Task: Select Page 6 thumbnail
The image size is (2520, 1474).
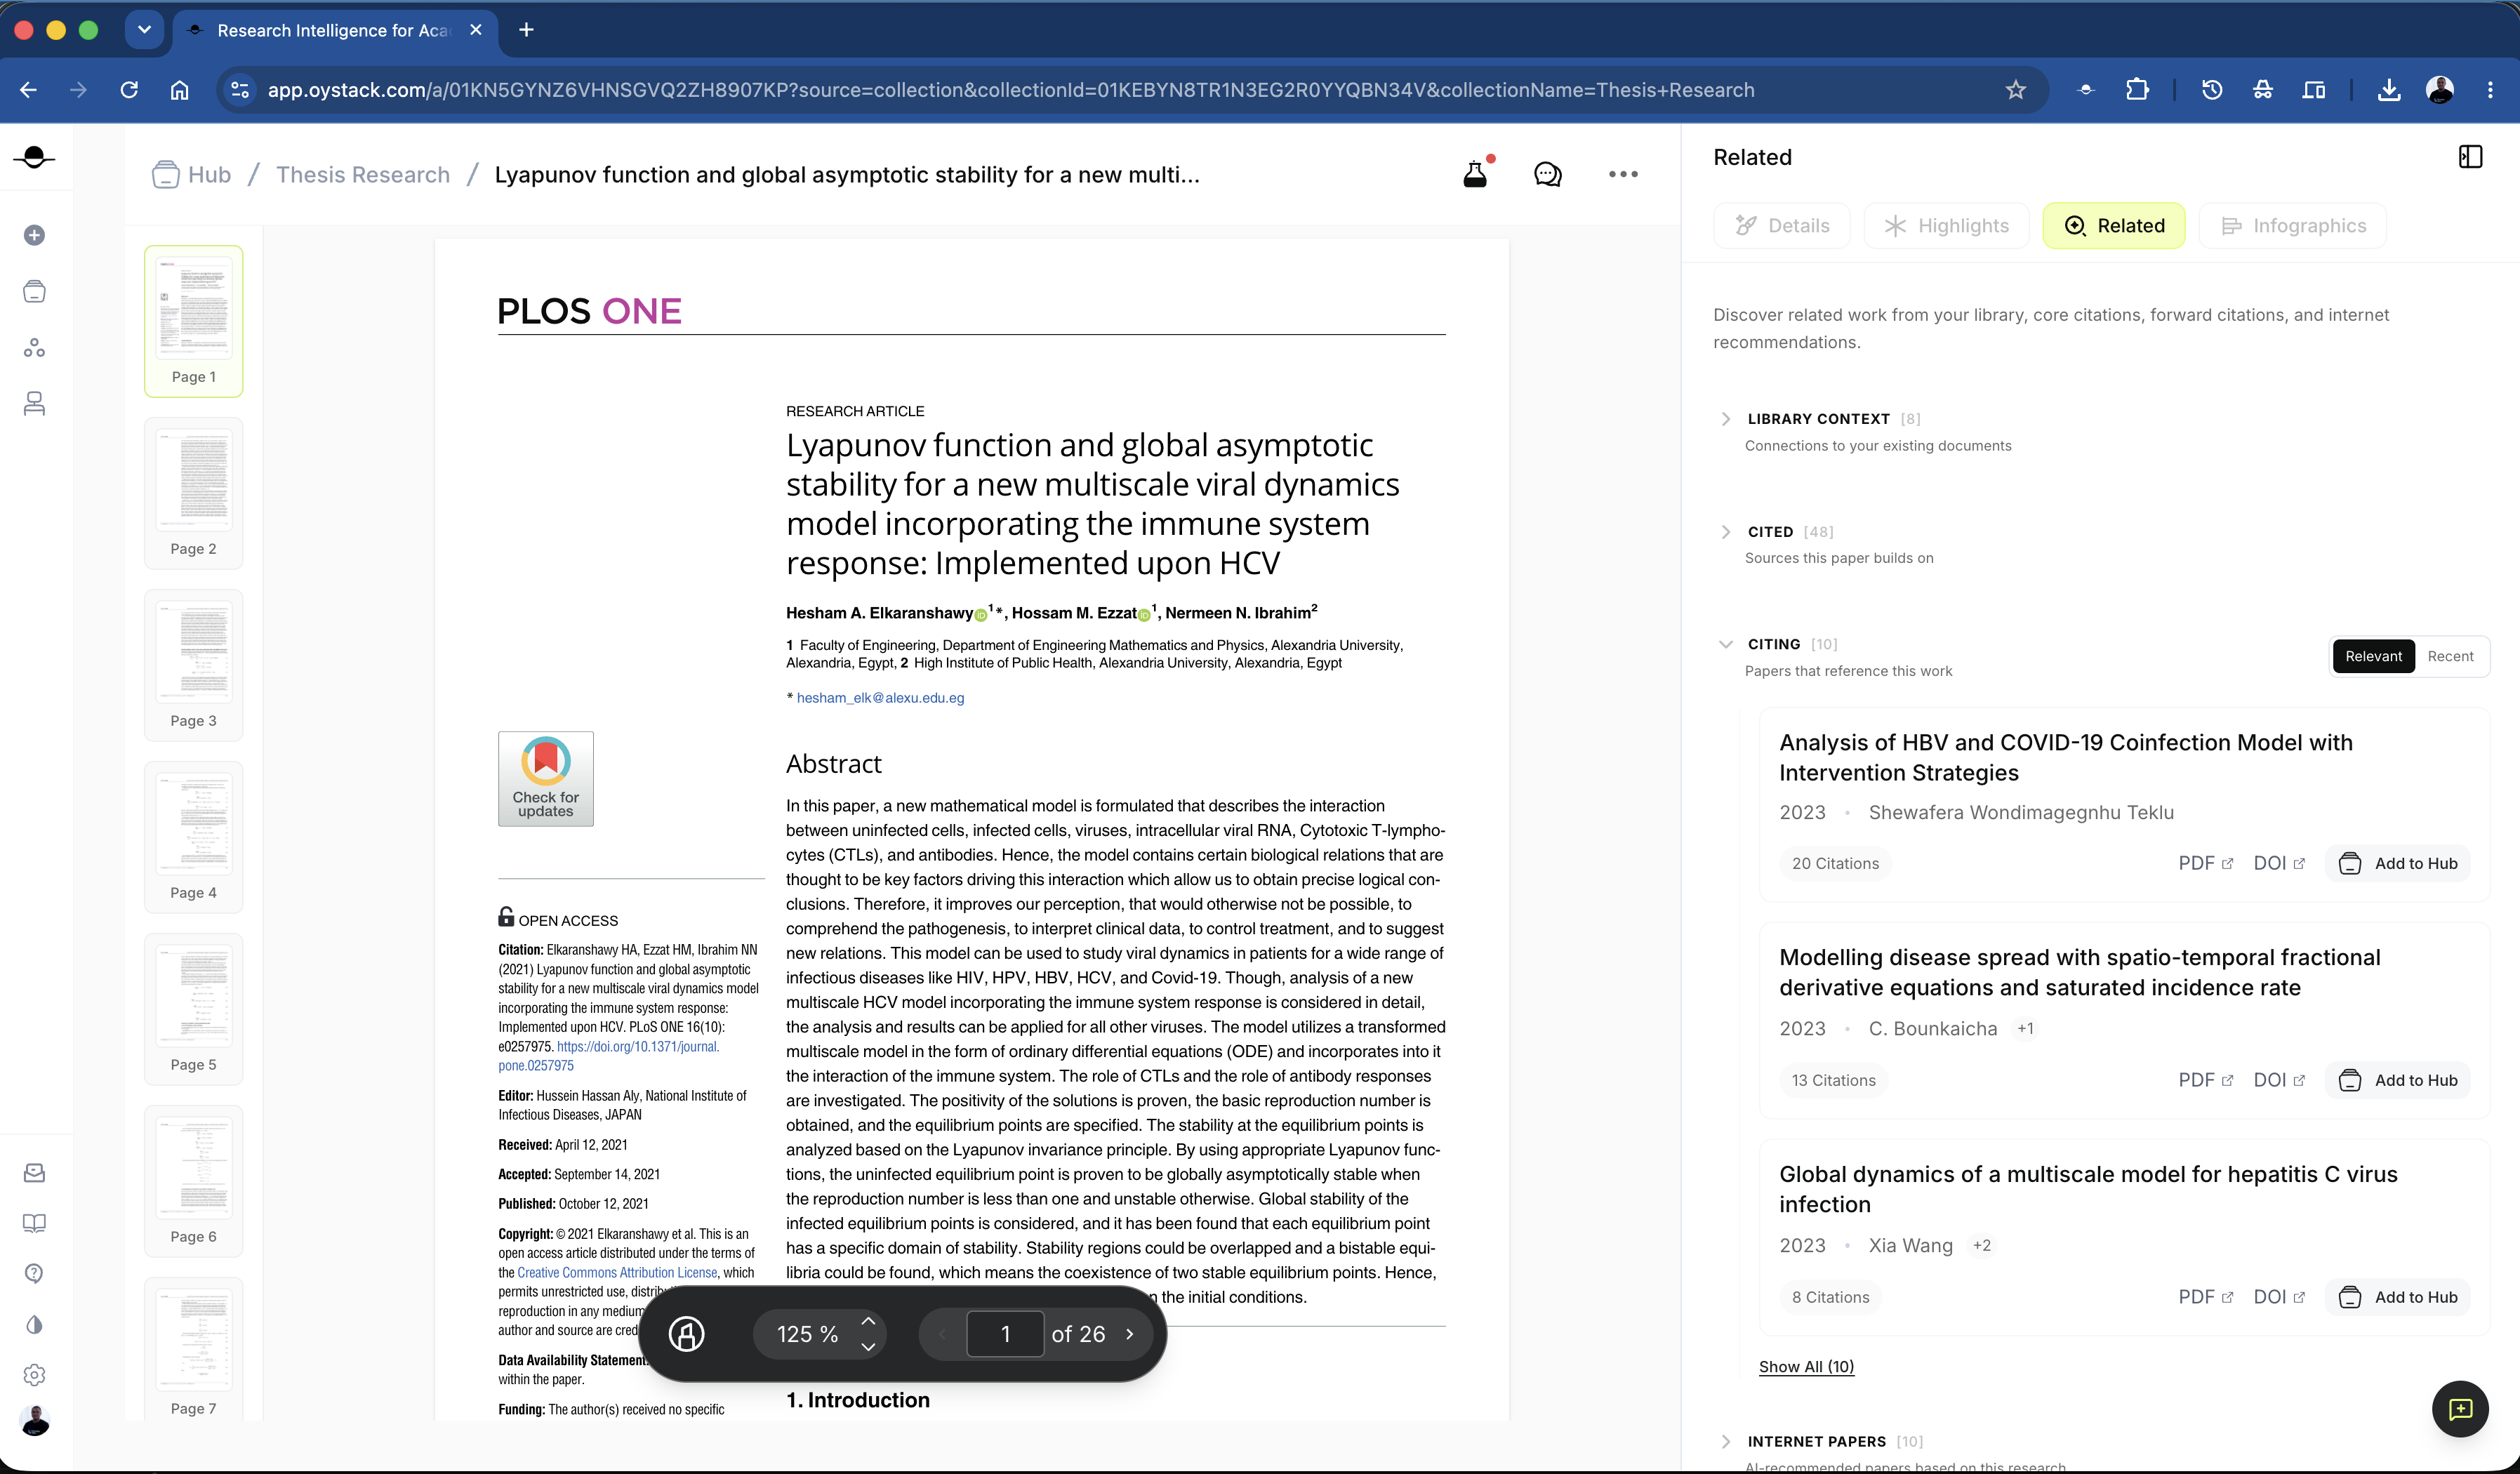Action: tap(193, 1181)
